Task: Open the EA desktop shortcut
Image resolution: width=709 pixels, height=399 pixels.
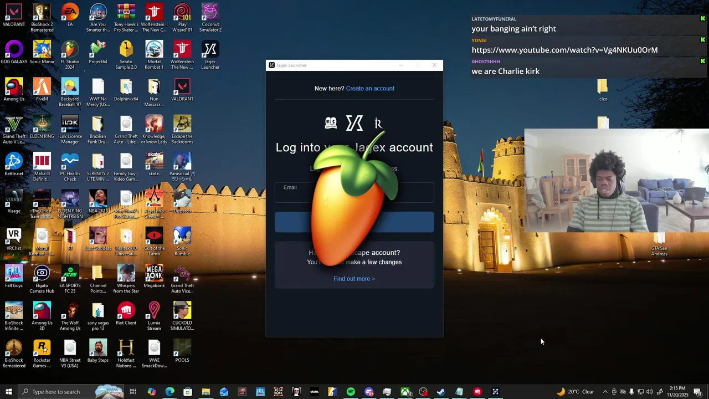Action: click(70, 16)
